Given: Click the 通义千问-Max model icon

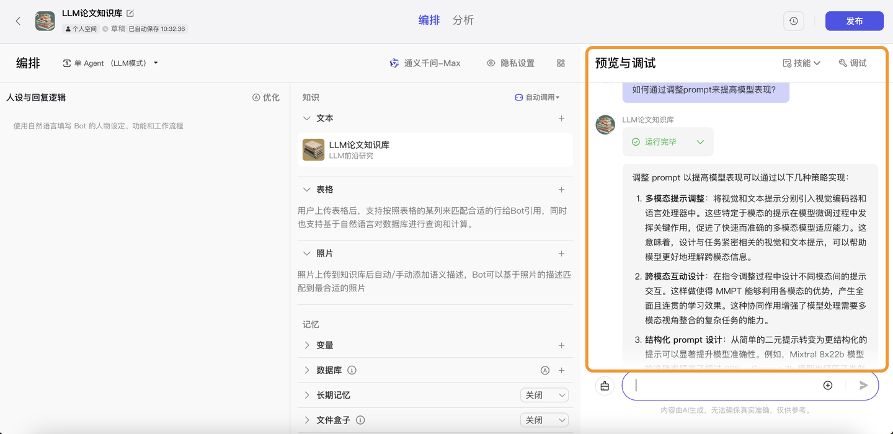Looking at the screenshot, I should point(393,63).
